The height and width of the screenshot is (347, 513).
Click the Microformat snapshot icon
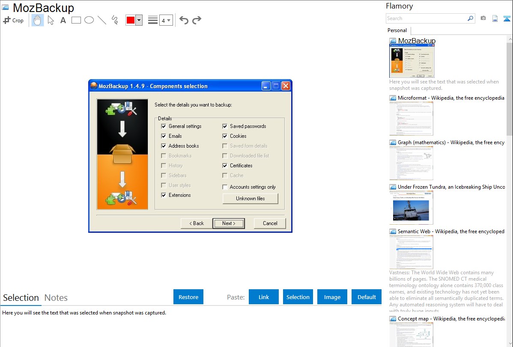click(x=393, y=98)
